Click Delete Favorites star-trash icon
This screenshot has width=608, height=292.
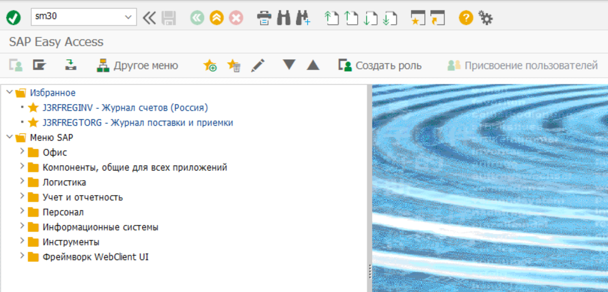tap(234, 66)
